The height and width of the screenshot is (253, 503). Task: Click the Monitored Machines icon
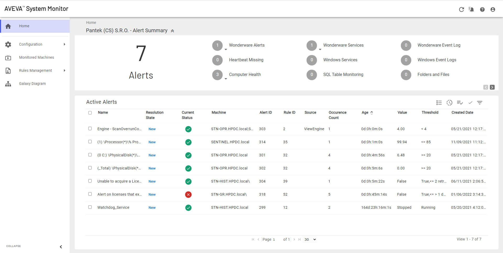(x=8, y=58)
